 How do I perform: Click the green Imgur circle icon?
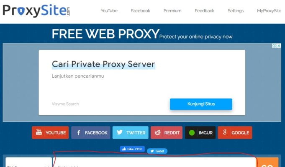tap(192, 133)
